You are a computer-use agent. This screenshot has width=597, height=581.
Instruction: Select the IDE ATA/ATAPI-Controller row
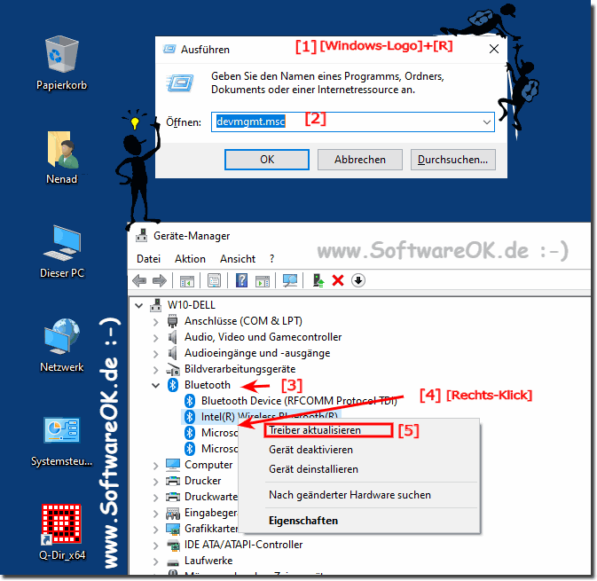[x=243, y=545]
